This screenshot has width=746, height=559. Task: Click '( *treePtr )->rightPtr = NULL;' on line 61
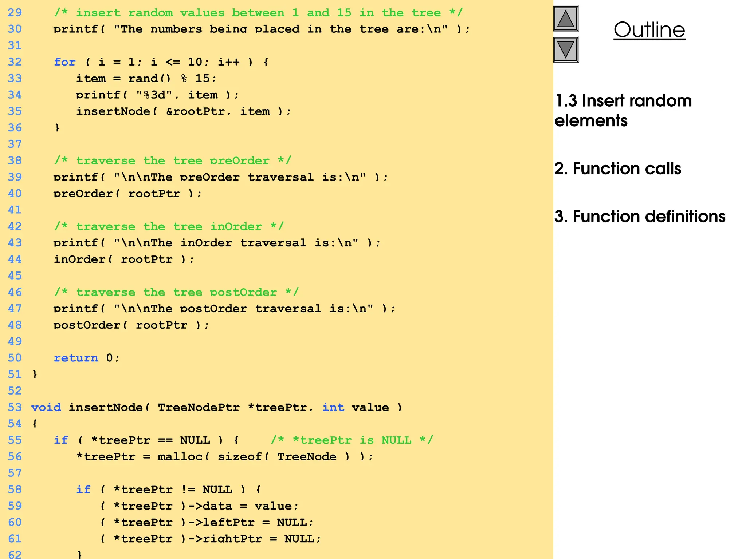pos(210,539)
